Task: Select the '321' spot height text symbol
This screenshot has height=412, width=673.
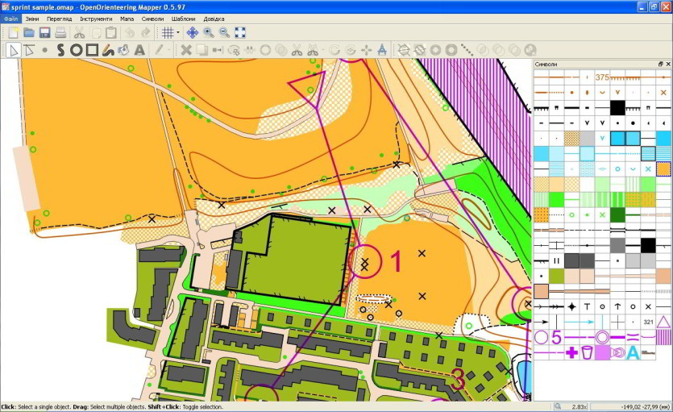Action: (648, 322)
